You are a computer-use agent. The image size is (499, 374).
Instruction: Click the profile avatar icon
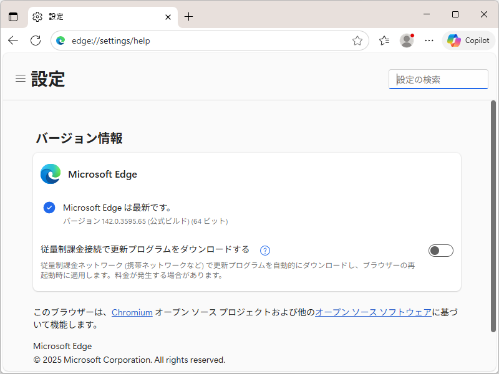[406, 40]
